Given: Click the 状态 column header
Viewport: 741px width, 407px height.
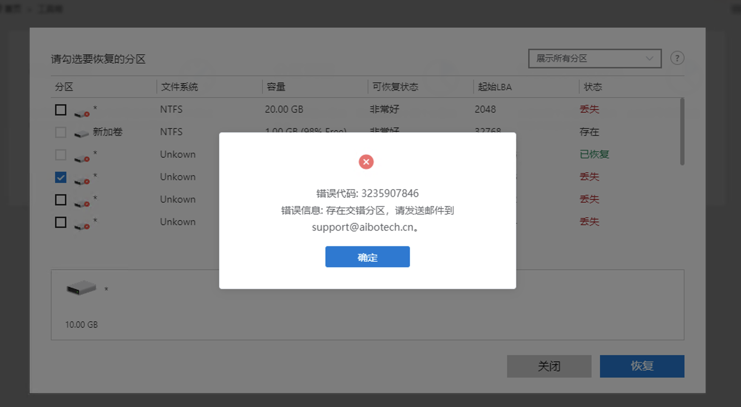Looking at the screenshot, I should [x=593, y=87].
